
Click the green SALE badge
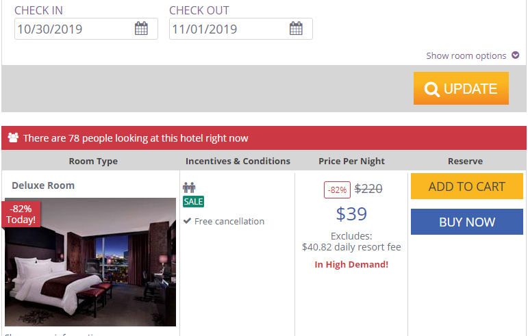193,201
